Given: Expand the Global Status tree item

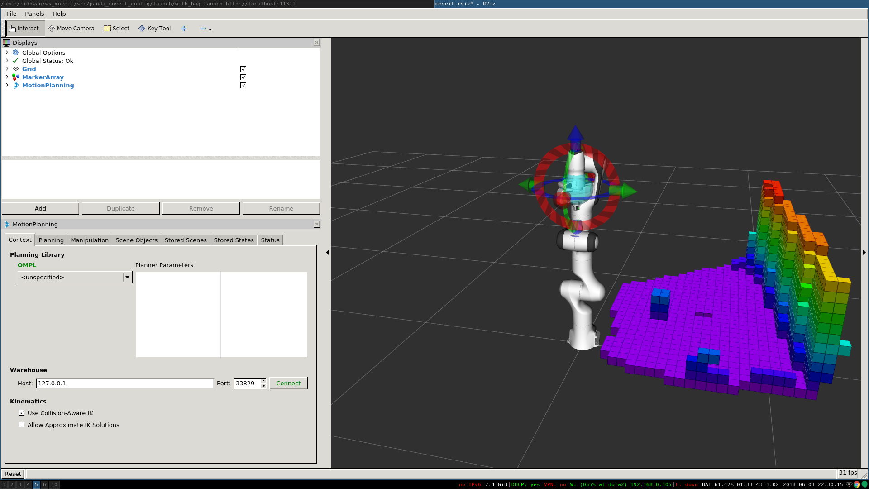Looking at the screenshot, I should point(7,61).
